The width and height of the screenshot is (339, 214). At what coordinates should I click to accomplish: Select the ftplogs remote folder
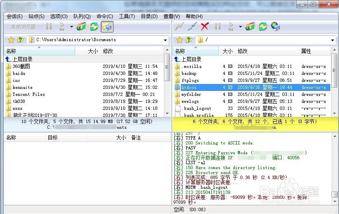point(252,80)
